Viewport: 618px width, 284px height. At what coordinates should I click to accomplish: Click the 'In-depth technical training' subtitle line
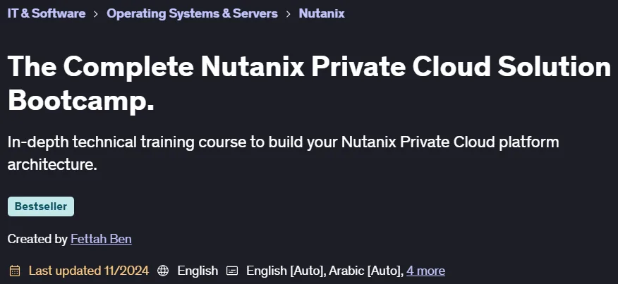[283, 142]
